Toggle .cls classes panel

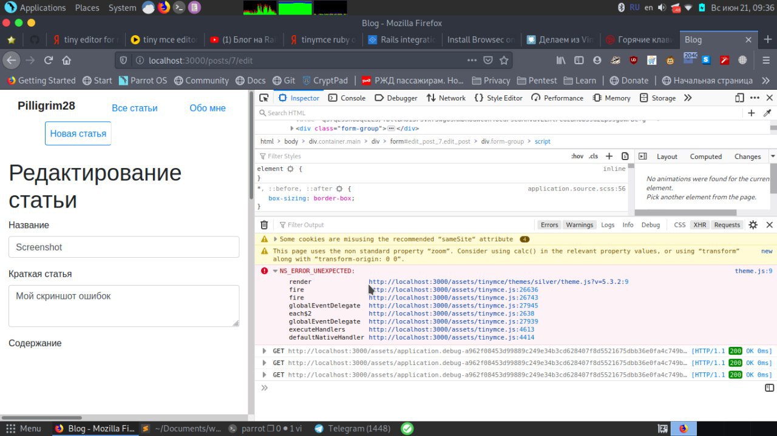[594, 156]
